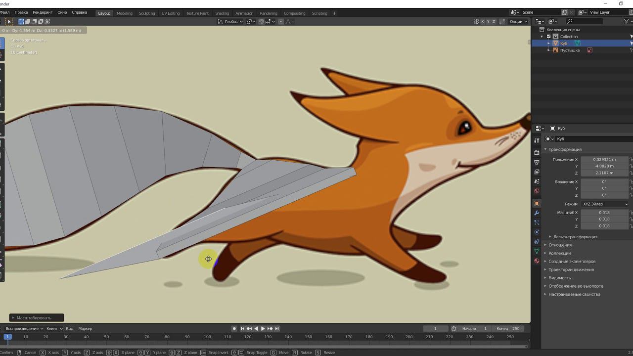Toggle the snapping magnet in header
This screenshot has width=633, height=356.
point(262,21)
